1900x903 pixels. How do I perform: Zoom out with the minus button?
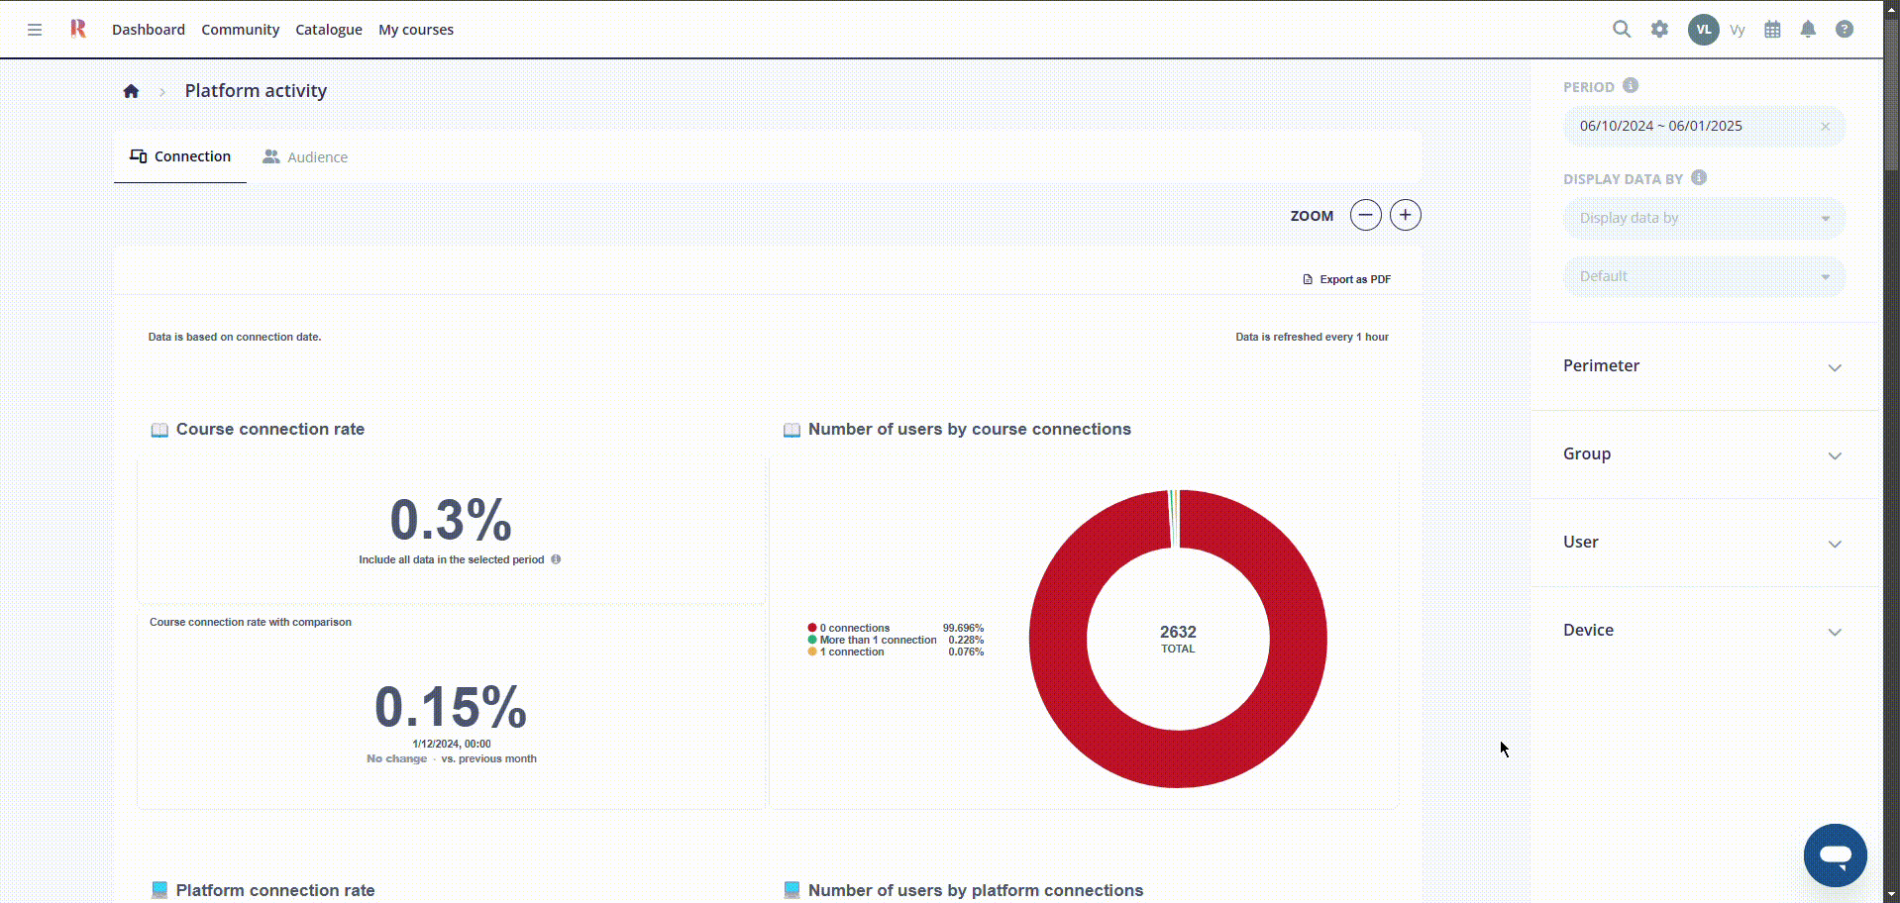click(x=1365, y=215)
